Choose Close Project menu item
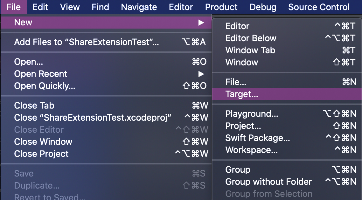 (41, 154)
